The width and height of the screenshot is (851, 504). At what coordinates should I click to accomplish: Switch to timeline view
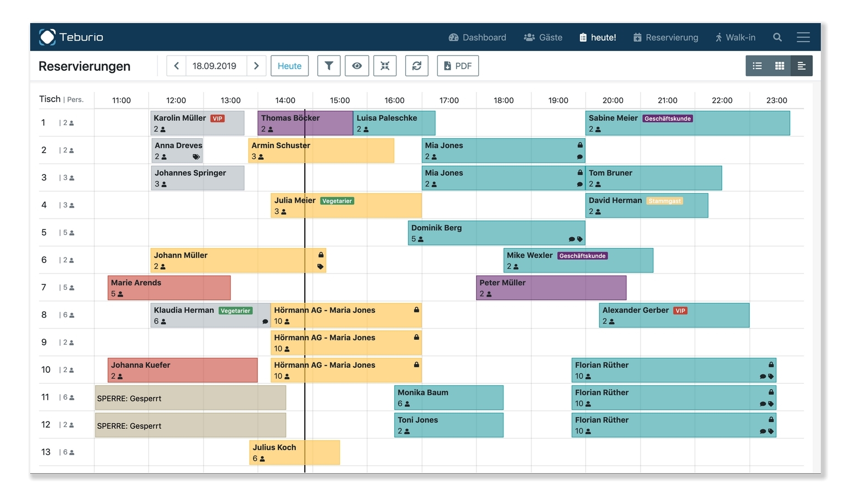[802, 66]
